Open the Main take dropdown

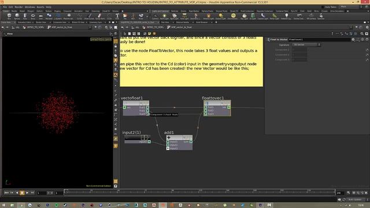pos(351,7)
